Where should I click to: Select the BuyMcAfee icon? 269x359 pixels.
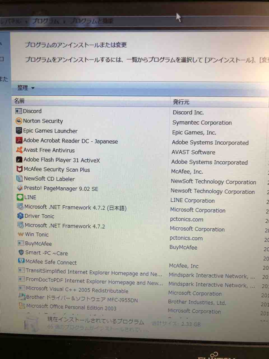(x=21, y=243)
